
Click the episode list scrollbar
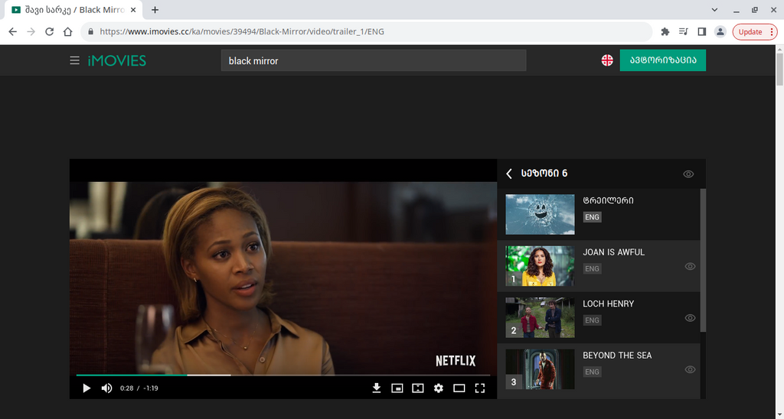coord(703,260)
